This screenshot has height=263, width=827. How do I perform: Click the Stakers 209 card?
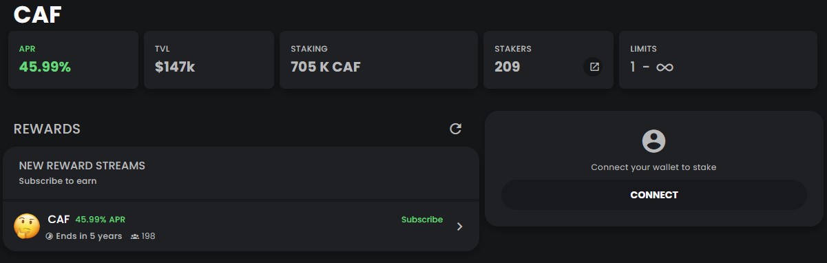[x=548, y=59]
